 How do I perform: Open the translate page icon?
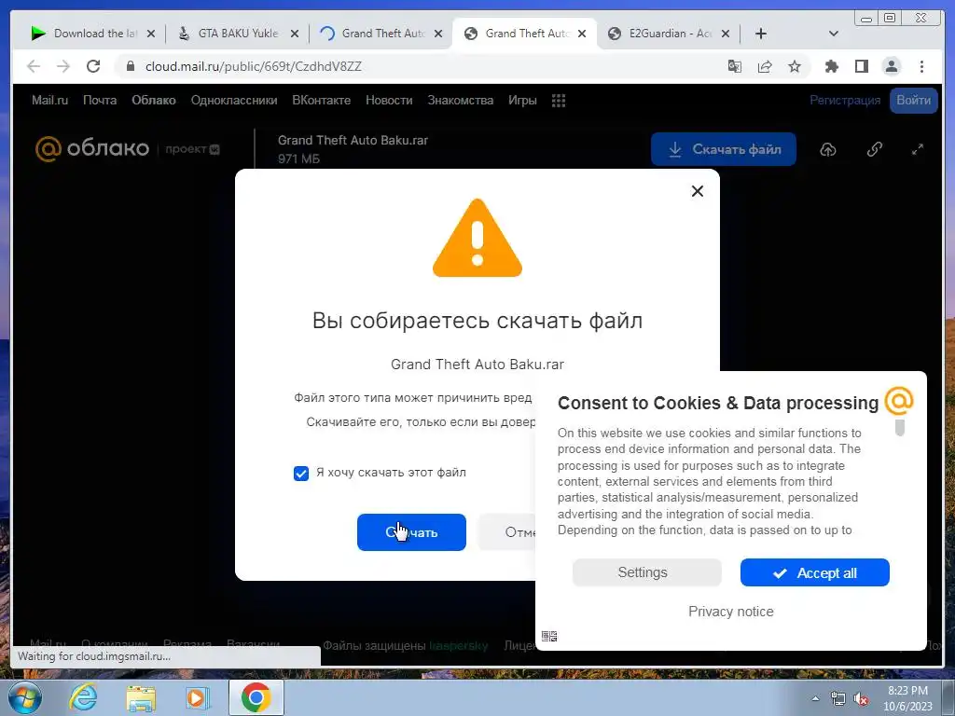(735, 66)
